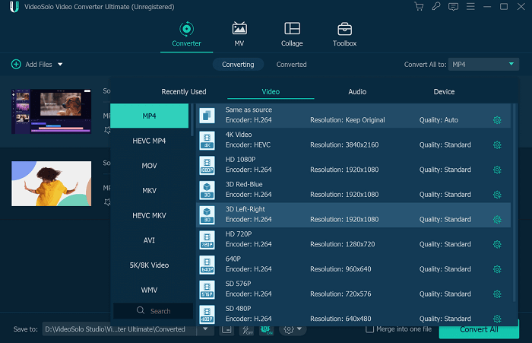532x343 pixels.
Task: Open the Save to path dropdown
Action: [x=207, y=329]
